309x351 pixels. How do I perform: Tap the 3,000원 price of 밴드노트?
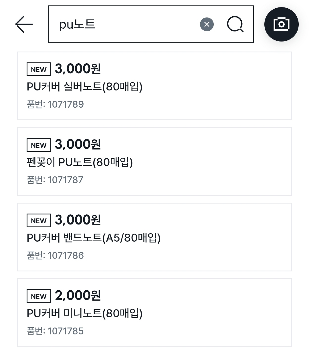tap(78, 220)
